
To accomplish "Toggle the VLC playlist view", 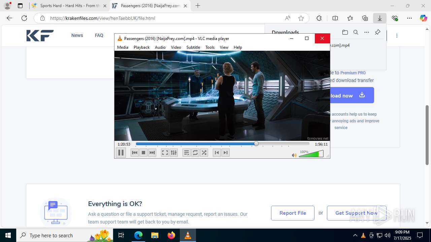I will point(187,153).
